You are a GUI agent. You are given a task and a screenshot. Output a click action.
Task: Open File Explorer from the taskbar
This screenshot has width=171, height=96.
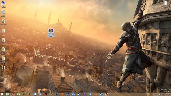click(x=7, y=94)
